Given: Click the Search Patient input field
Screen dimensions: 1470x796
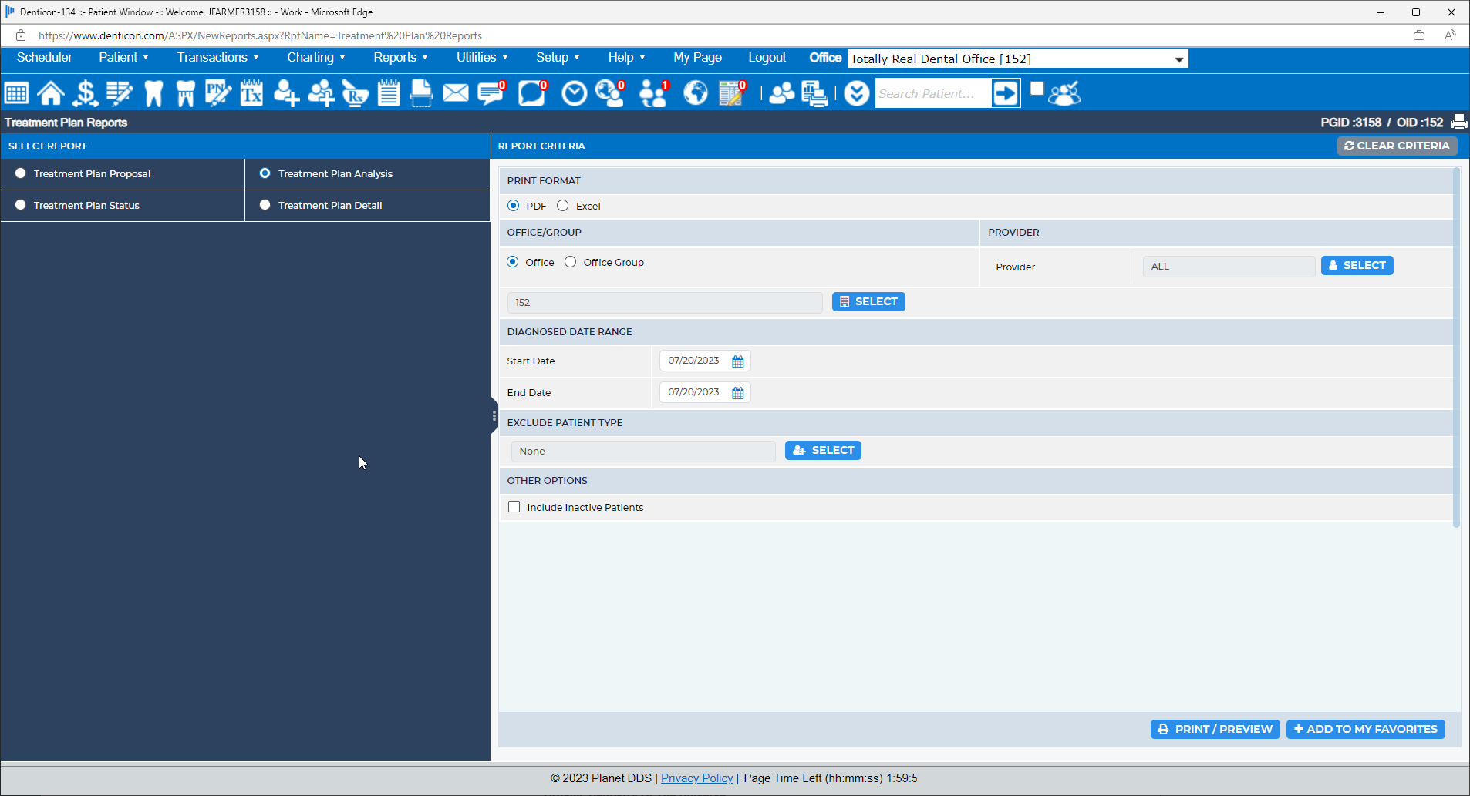Looking at the screenshot, I should [x=932, y=94].
